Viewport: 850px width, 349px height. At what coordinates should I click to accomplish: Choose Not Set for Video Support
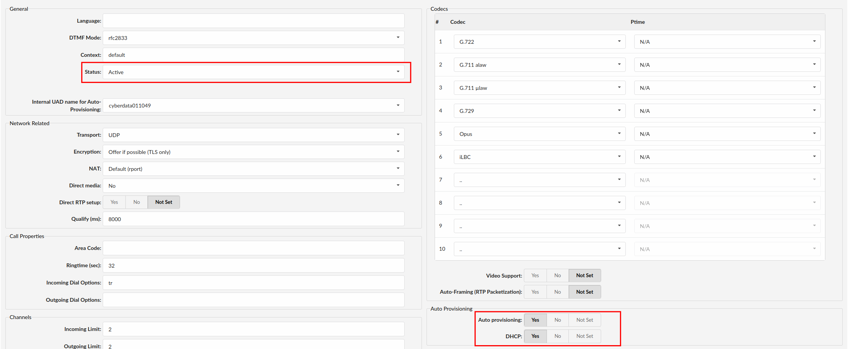pos(585,276)
